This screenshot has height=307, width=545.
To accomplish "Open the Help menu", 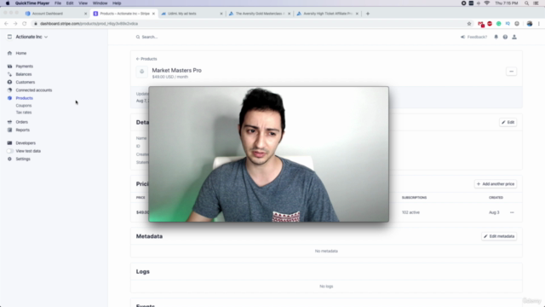I will (117, 3).
